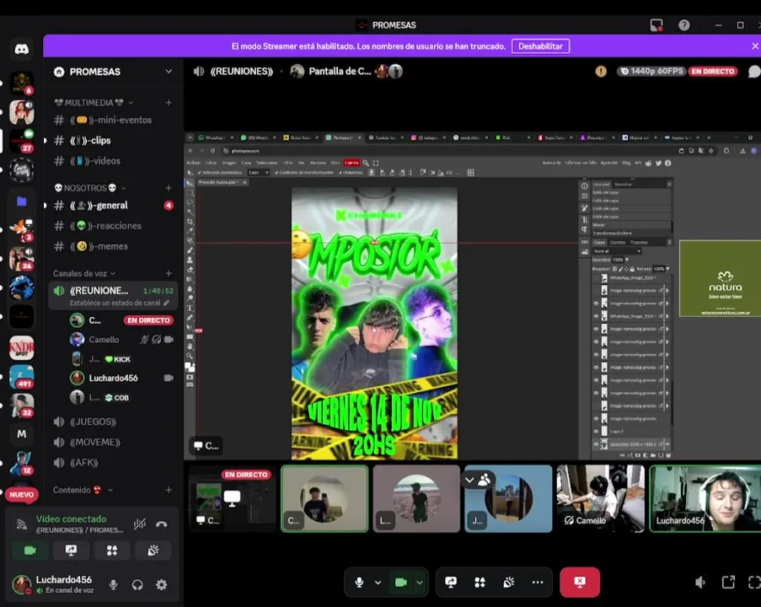Image resolution: width=761 pixels, height=607 pixels.
Task: Open the server icon with 27 badge
Action: 21,141
